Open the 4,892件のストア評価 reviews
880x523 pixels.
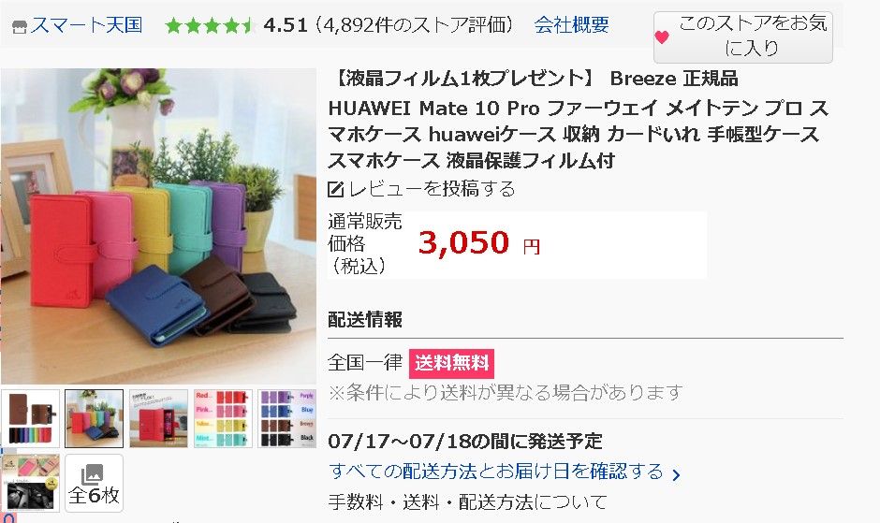[414, 25]
